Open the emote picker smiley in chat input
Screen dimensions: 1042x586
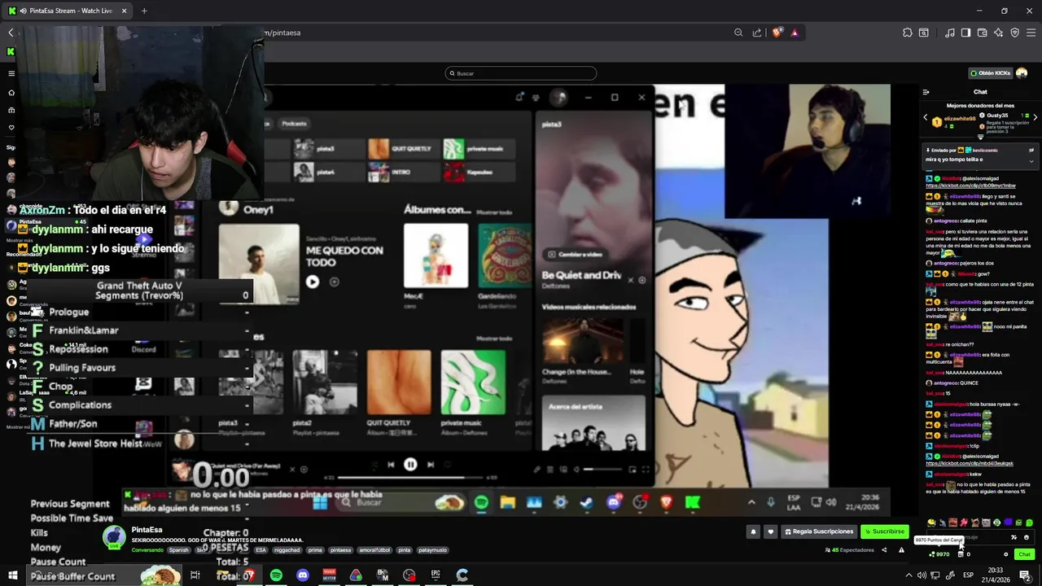coord(1026,537)
